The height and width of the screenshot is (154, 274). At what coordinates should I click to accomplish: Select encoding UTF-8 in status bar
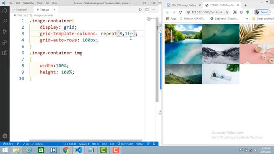95,144
